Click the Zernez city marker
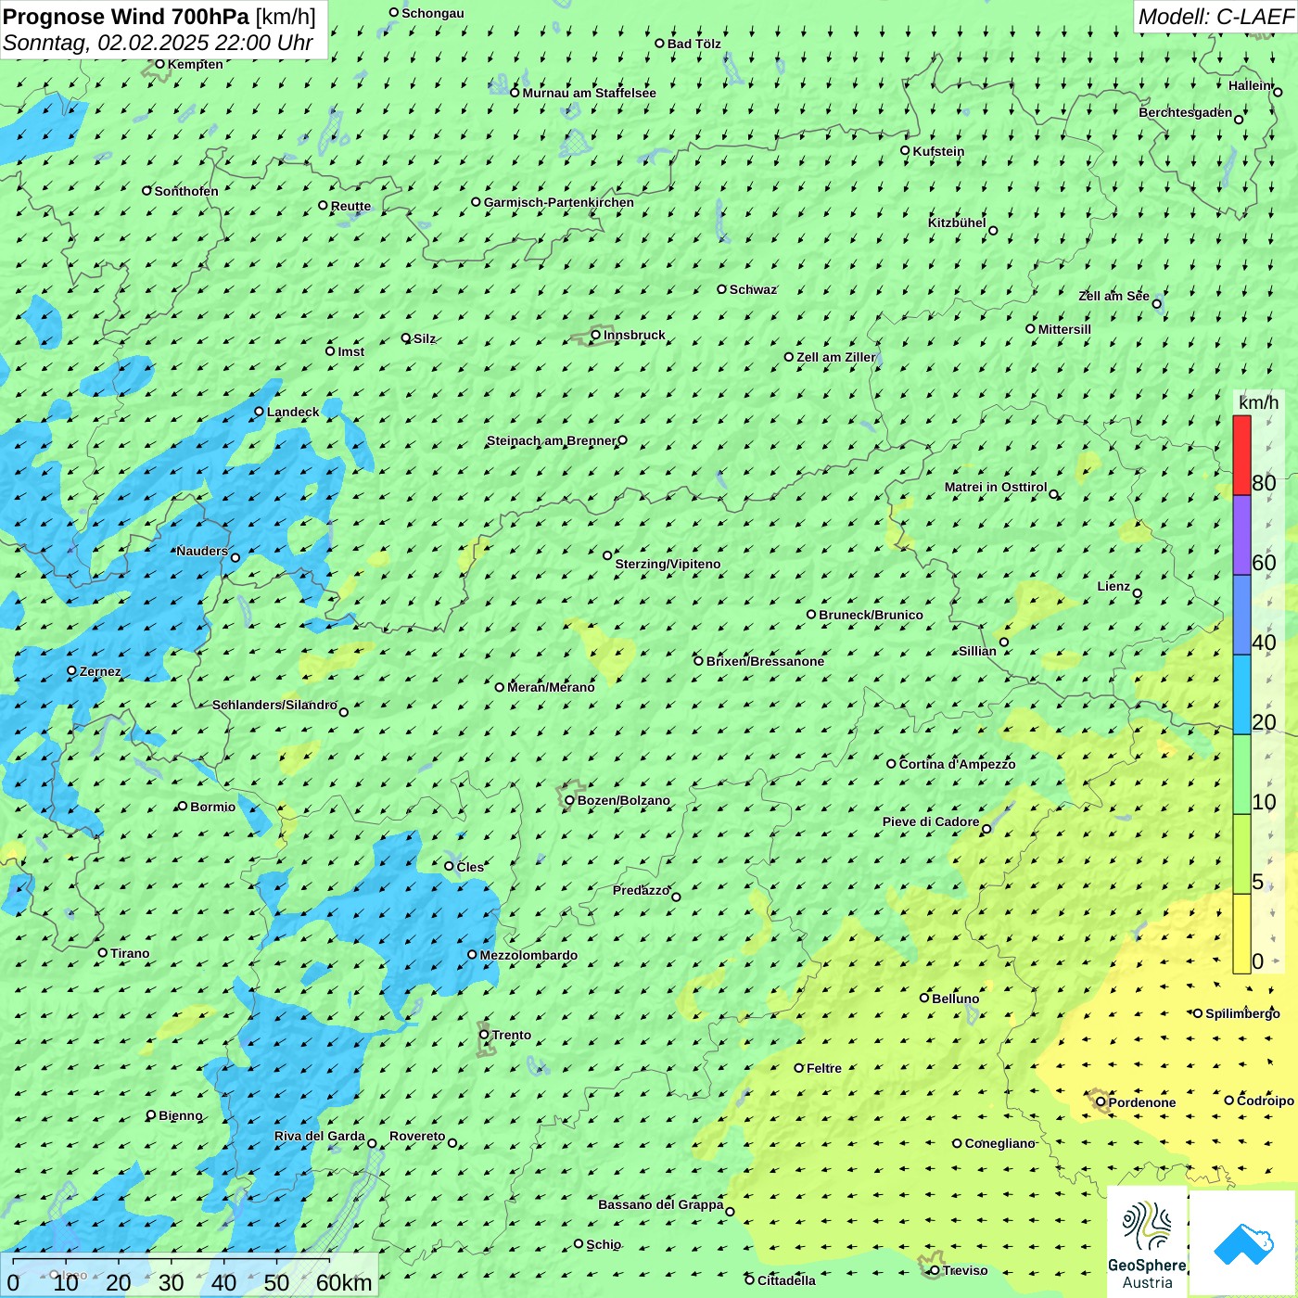Image resolution: width=1298 pixels, height=1298 pixels. click(x=72, y=670)
